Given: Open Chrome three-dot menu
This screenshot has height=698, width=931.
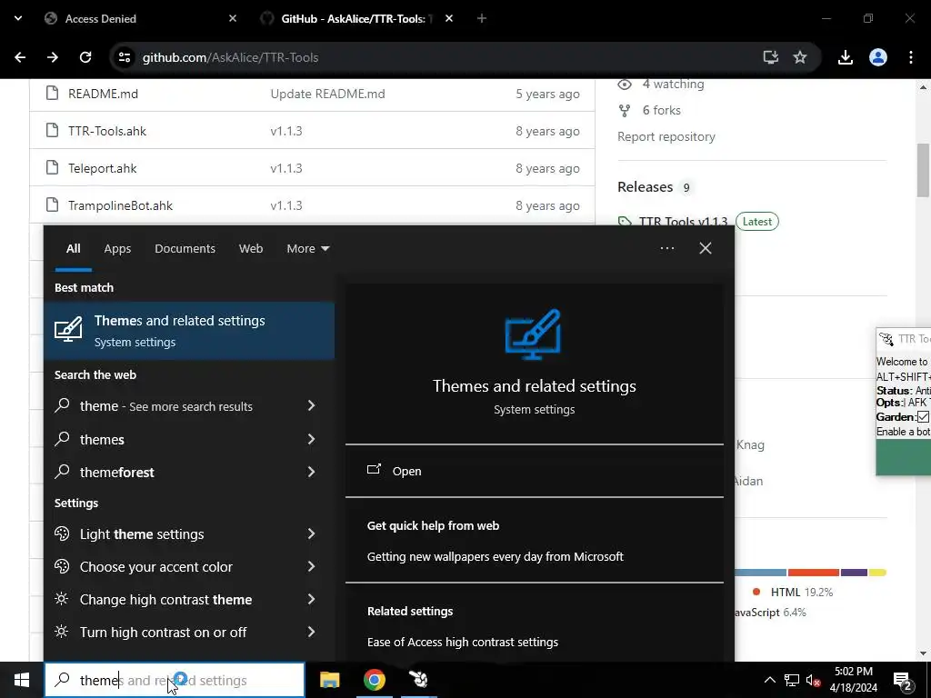Looking at the screenshot, I should [x=910, y=57].
